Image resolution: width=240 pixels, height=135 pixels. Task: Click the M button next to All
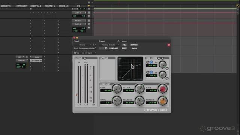[x=27, y=57]
